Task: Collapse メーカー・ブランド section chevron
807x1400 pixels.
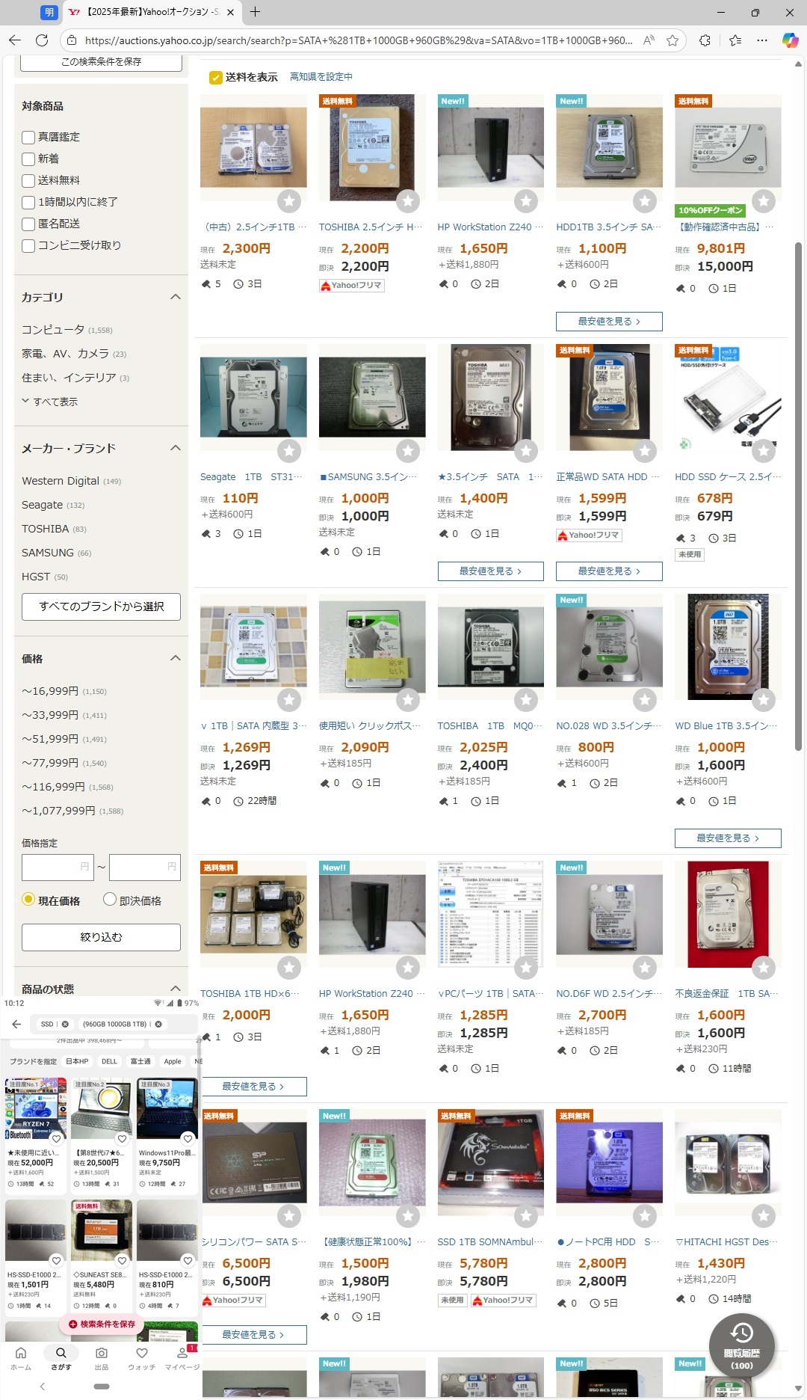Action: coord(176,448)
